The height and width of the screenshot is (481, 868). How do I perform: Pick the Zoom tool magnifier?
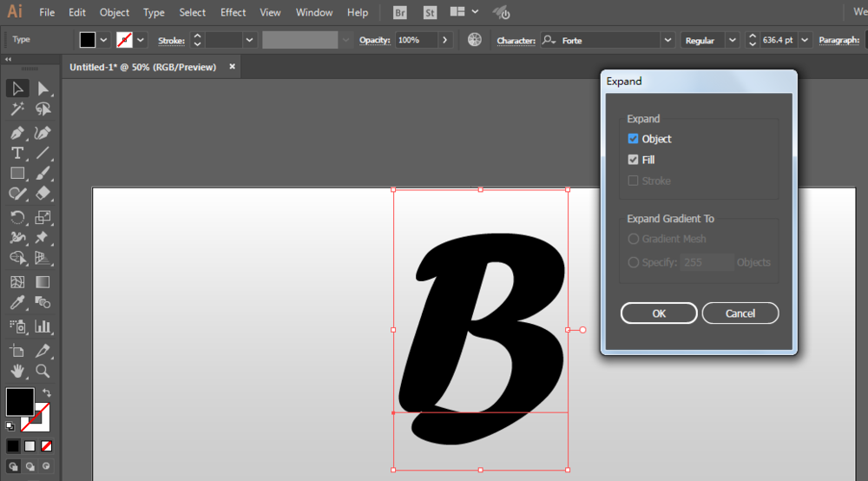[43, 371]
